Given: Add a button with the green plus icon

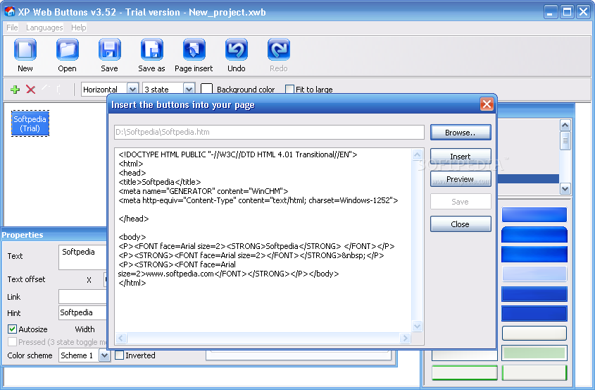Looking at the screenshot, I should tap(15, 90).
